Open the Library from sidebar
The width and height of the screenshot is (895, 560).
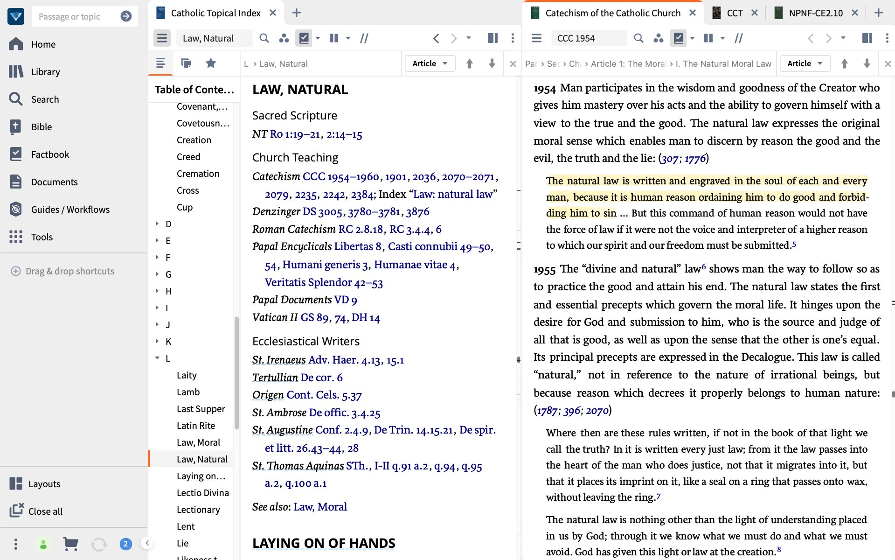pos(45,72)
